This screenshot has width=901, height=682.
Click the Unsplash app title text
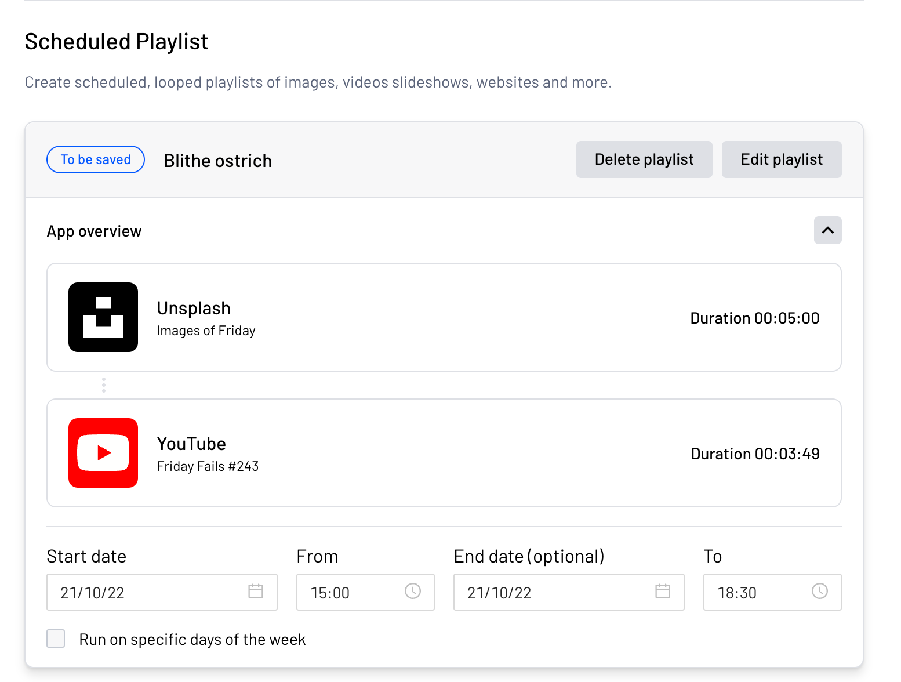click(194, 308)
